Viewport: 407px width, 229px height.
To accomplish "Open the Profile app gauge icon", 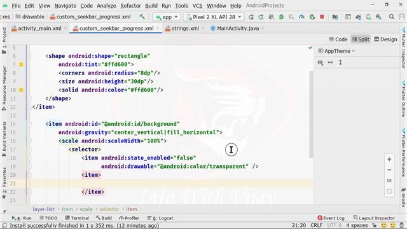I will click(301, 17).
